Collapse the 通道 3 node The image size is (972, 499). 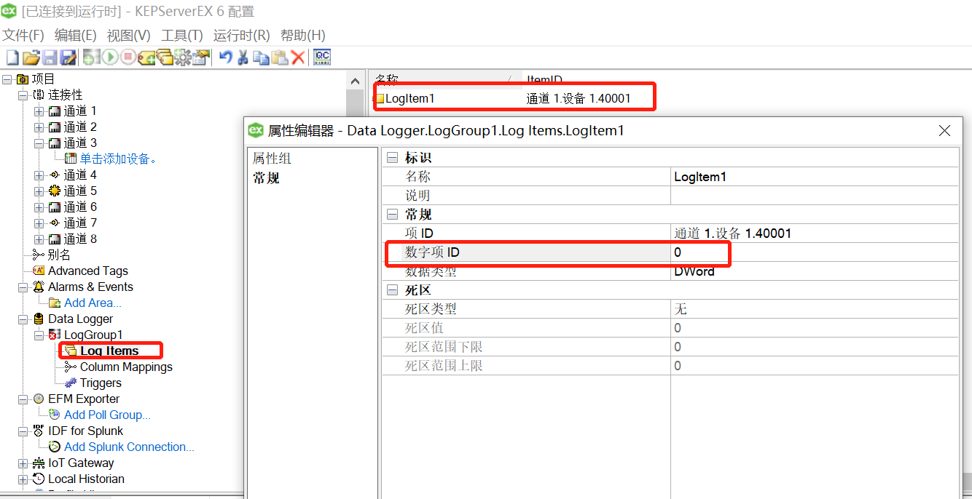click(39, 143)
